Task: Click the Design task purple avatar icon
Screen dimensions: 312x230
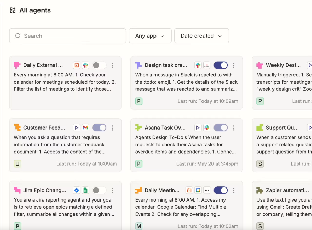Action: (x=138, y=65)
